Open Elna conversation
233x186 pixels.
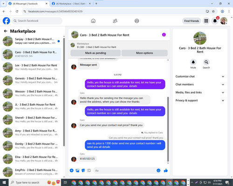pos(31,159)
